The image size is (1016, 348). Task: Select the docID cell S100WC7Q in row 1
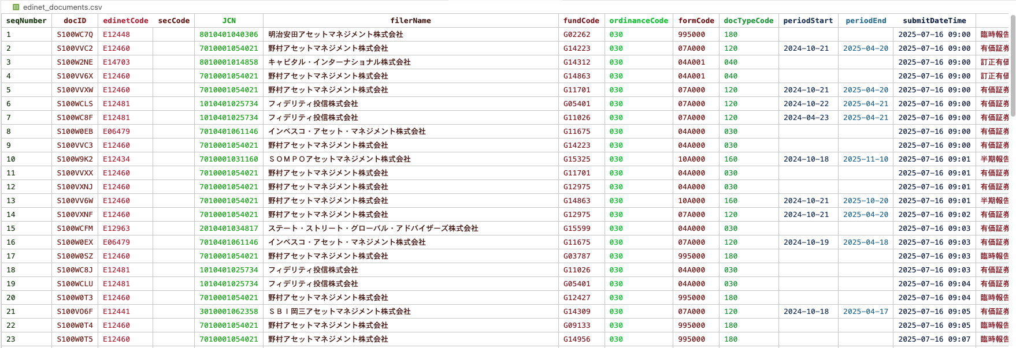point(75,34)
